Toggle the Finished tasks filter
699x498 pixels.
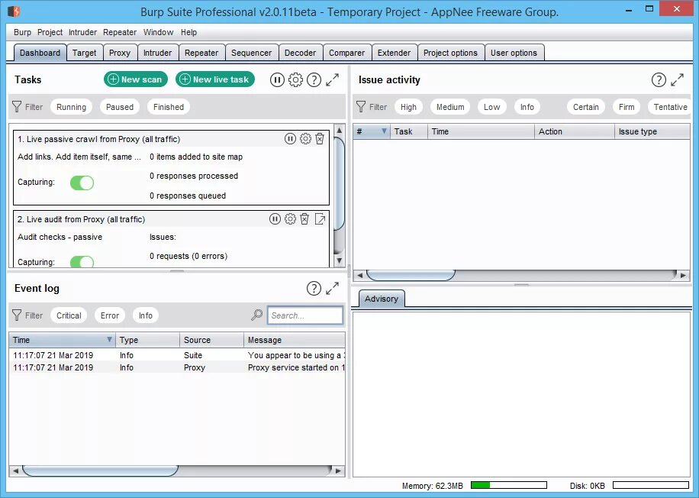[169, 107]
